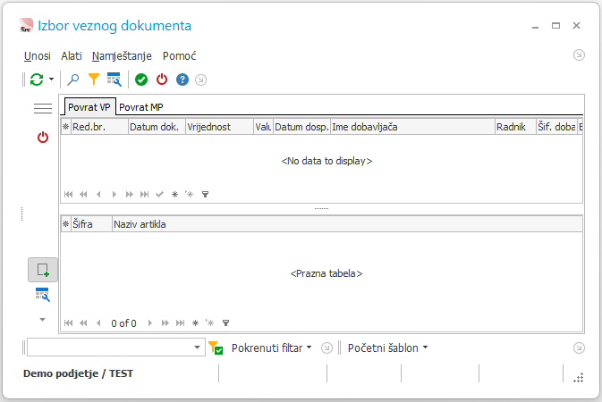The image size is (602, 402).
Task: Click the add new document sidebar button
Action: click(x=43, y=270)
